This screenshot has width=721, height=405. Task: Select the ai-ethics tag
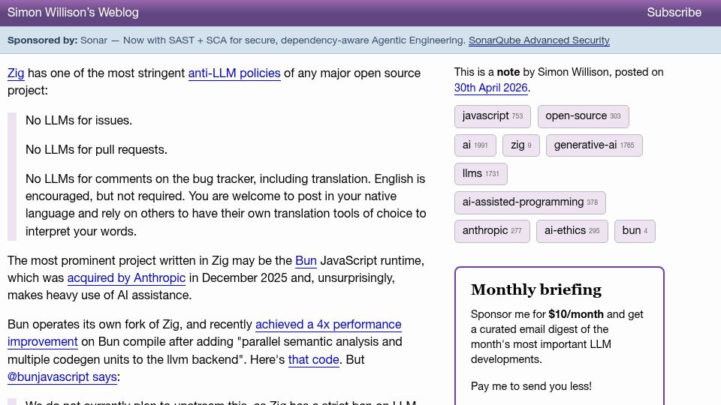point(572,231)
